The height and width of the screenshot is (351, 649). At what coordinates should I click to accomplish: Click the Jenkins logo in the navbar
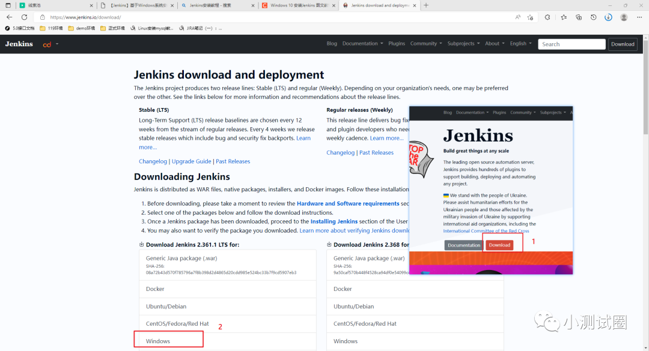coord(19,44)
